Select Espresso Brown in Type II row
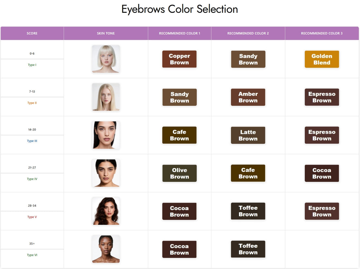Image resolution: width=360 pixels, height=269 pixels. coord(322,97)
